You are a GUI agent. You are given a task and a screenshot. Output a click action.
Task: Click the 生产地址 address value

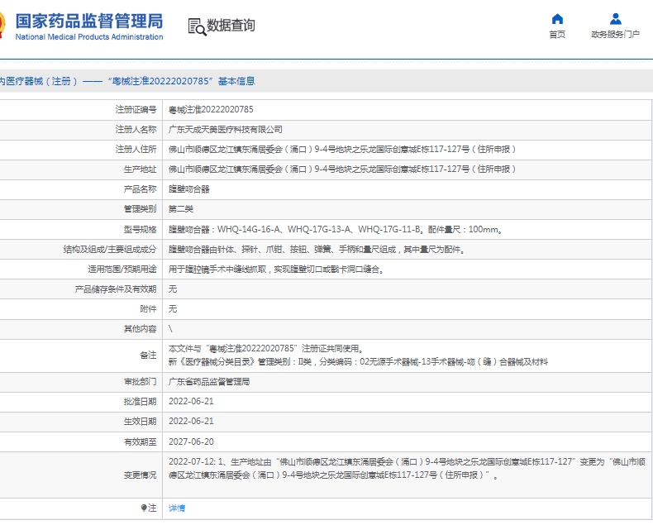coord(342,169)
